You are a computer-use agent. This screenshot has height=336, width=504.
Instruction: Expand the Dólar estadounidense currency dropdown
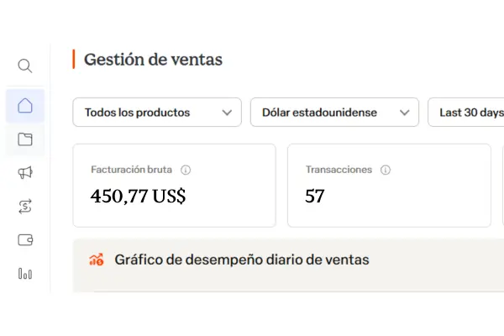334,113
